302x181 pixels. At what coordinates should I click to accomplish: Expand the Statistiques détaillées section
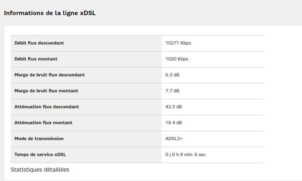click(x=40, y=170)
